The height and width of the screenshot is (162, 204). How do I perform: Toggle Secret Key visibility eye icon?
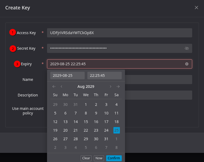point(187,48)
